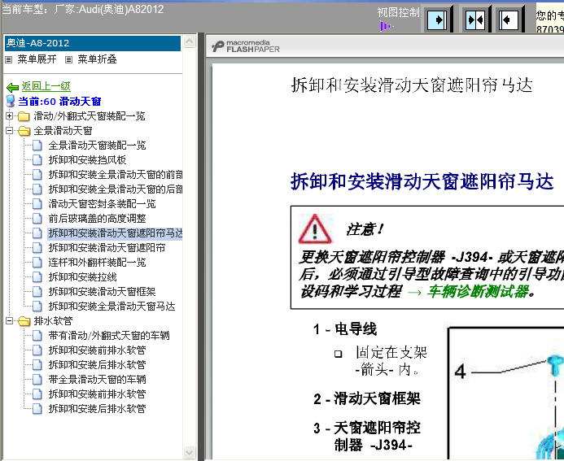The width and height of the screenshot is (564, 461).
Task: Click the 当前:60 滑动天窗 label
Action: (x=59, y=102)
